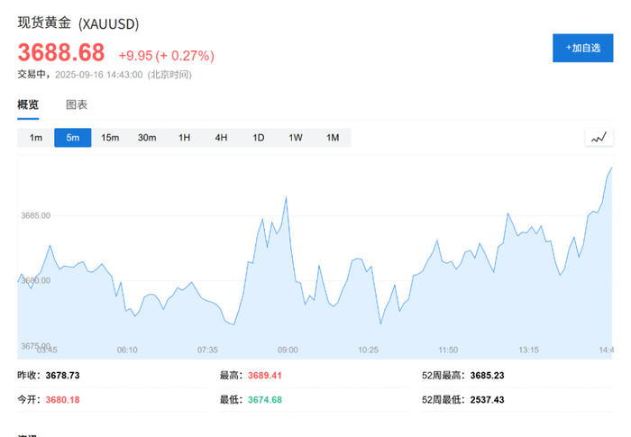Click the current price 3688.68

(61, 53)
